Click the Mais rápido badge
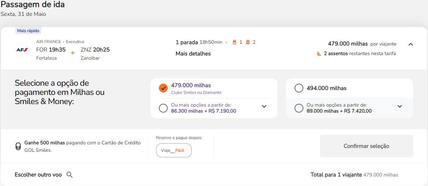428x186 pixels. 28,31
